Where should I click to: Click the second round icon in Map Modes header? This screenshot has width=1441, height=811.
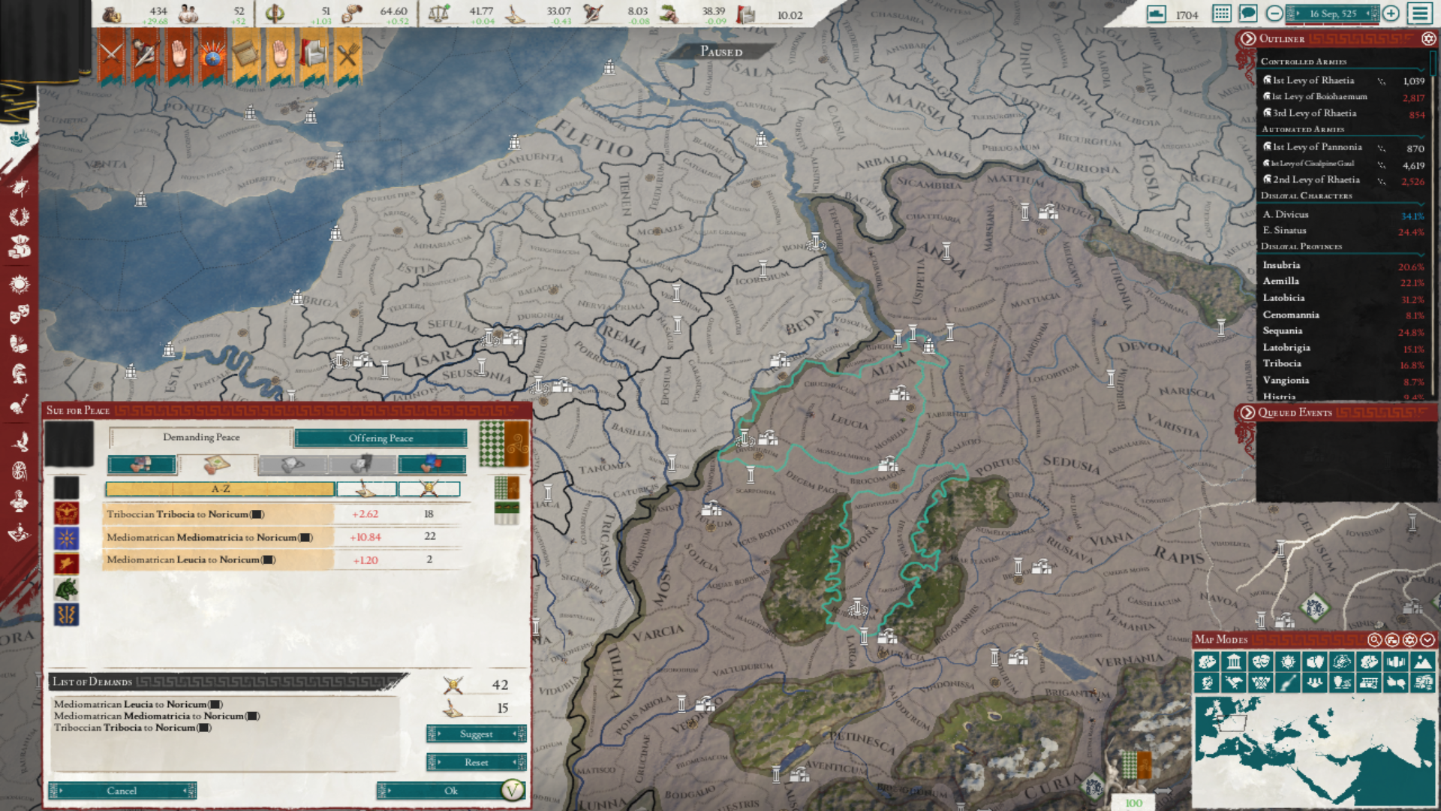click(x=1392, y=640)
